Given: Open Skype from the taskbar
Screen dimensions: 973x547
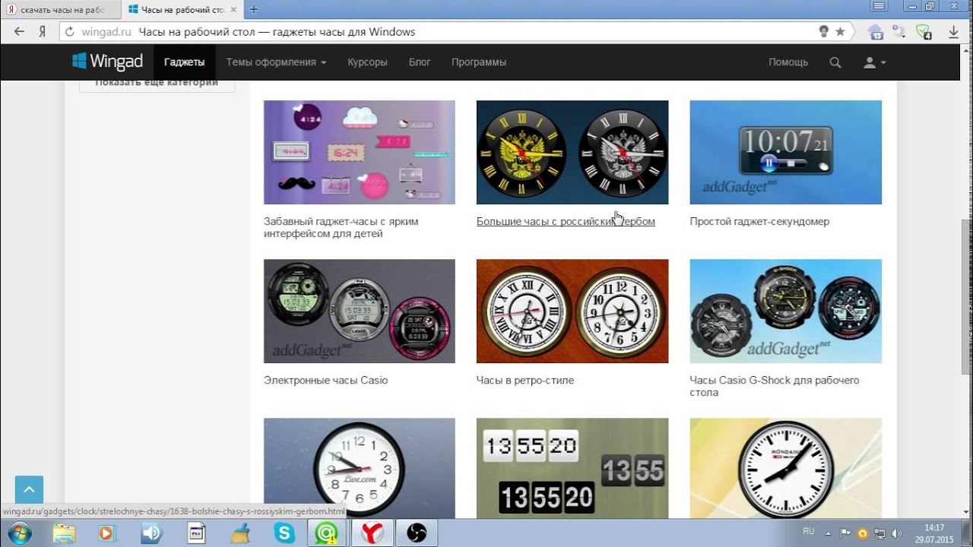Looking at the screenshot, I should [284, 533].
